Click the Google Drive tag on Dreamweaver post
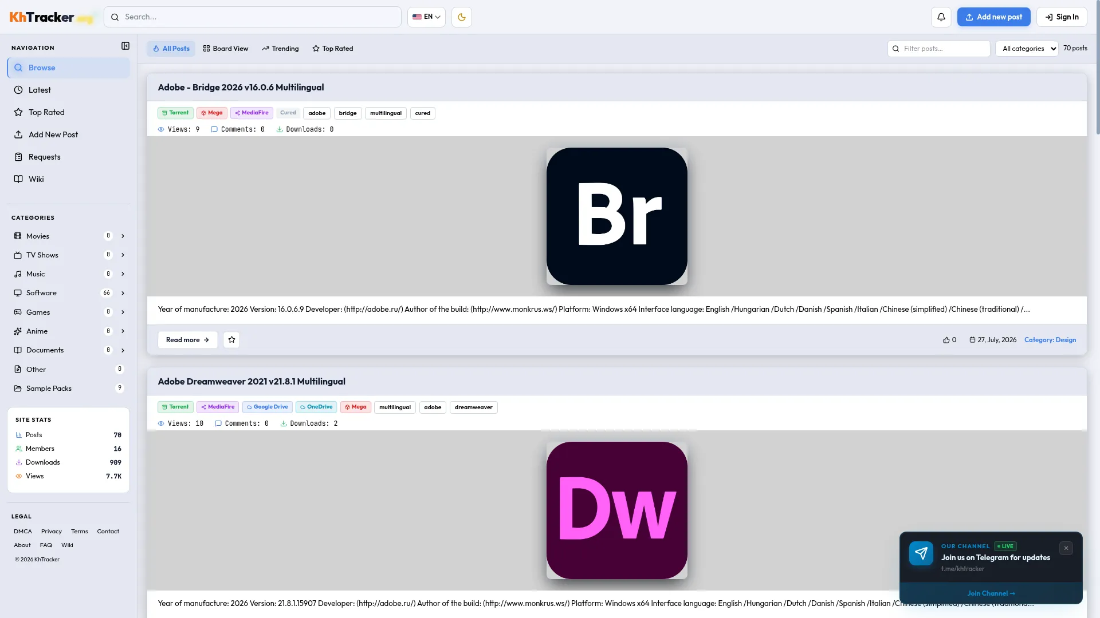This screenshot has width=1100, height=618. click(x=268, y=407)
